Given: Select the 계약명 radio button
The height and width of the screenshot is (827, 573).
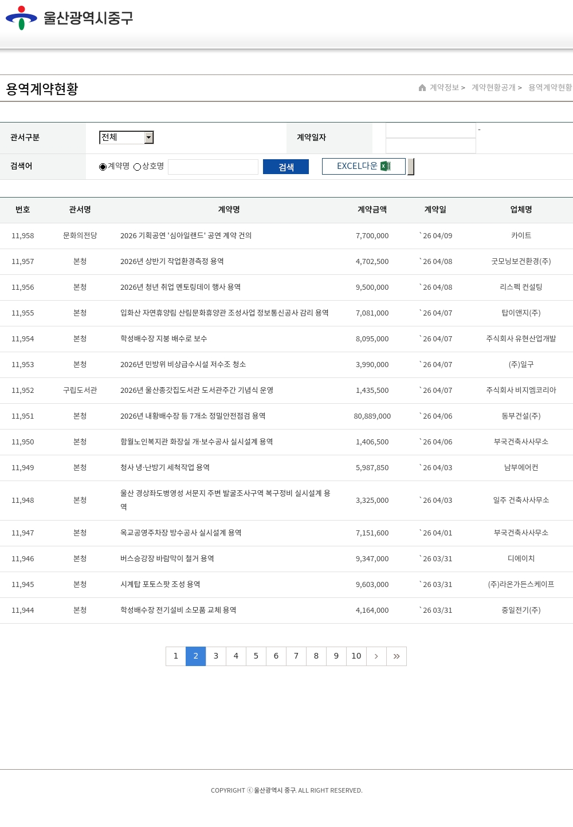Looking at the screenshot, I should (103, 167).
